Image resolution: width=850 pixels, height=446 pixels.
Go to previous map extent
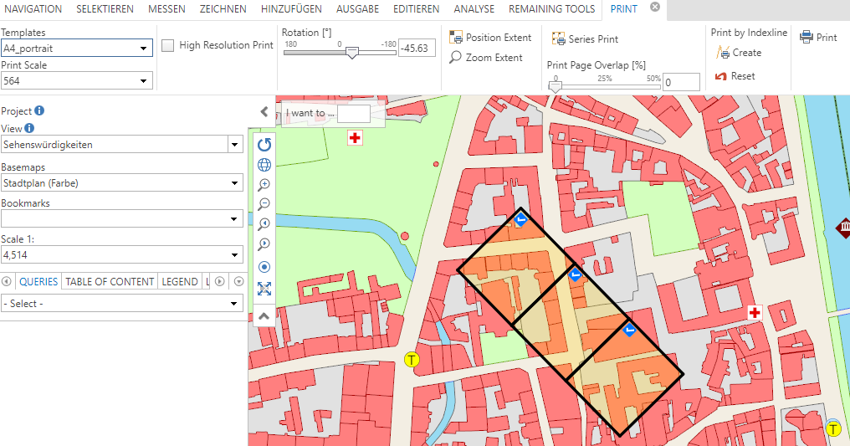[x=264, y=224]
